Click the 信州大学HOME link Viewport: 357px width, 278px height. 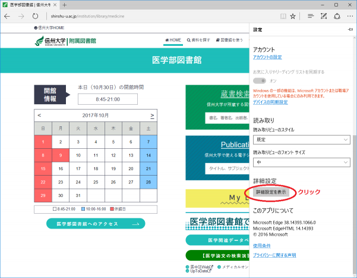click(49, 28)
